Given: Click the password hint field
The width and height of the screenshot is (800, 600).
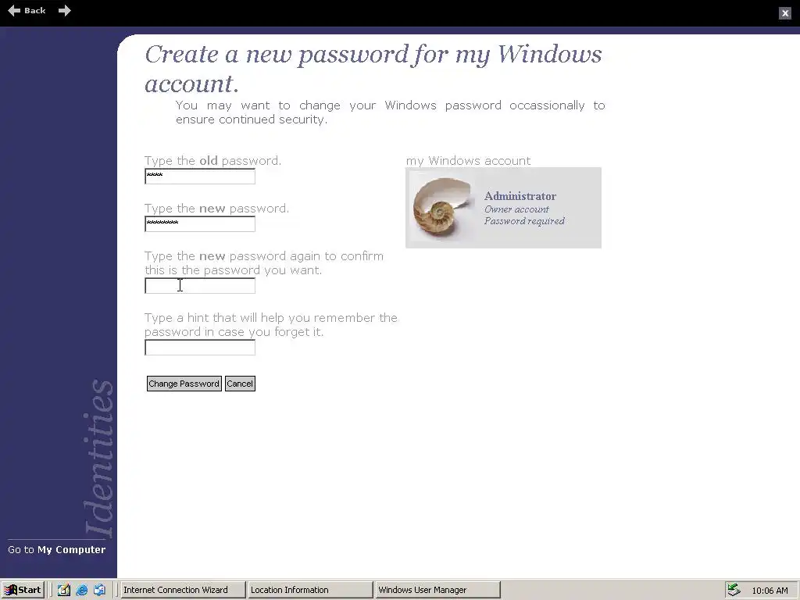Looking at the screenshot, I should coord(200,348).
